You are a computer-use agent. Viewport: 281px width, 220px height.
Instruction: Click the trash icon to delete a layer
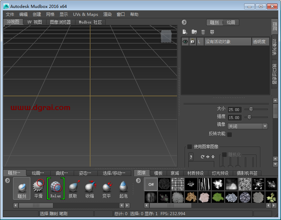point(203,31)
